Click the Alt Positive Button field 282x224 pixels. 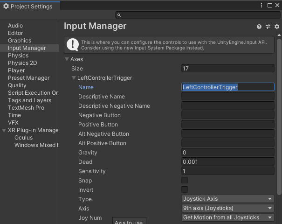coord(227,143)
